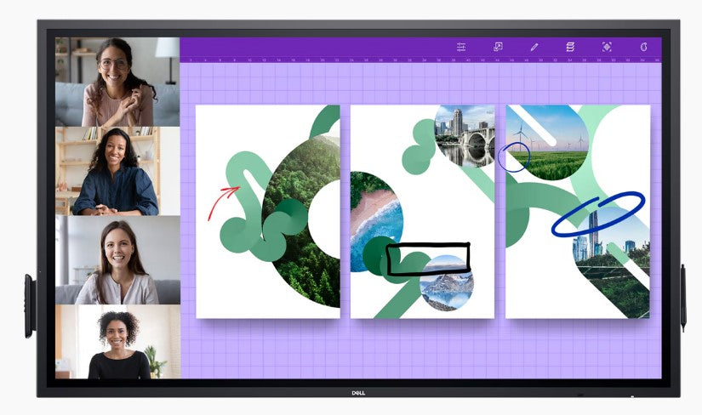Click the export/resize arrow icon
Screen dimensions: 702x415
click(x=498, y=47)
